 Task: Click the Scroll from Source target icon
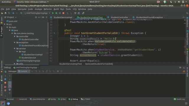tap(36, 17)
